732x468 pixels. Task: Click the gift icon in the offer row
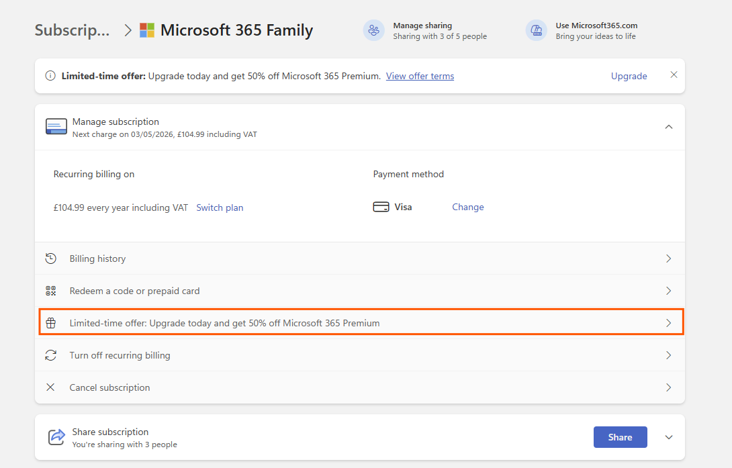51,323
